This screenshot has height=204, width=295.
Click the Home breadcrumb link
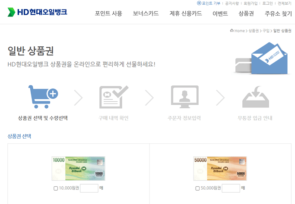[x=240, y=31]
